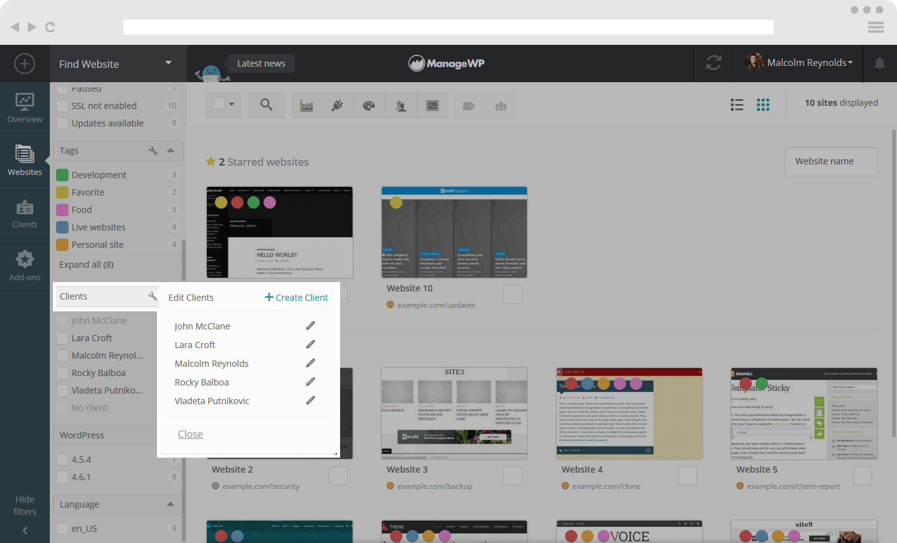The width and height of the screenshot is (897, 543).
Task: Check the WordPress 4.5.4 filter
Action: coord(62,460)
